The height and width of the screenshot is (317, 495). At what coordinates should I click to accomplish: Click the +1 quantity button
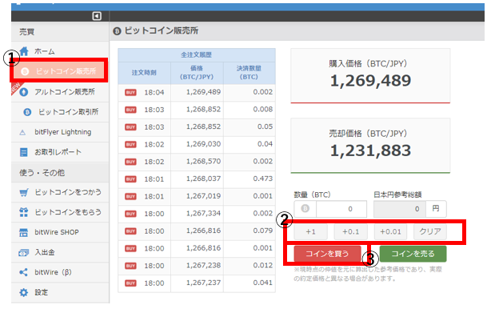click(x=310, y=232)
